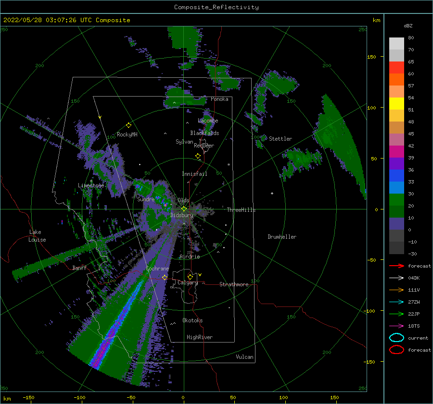Click the yellow diamond marker below Cochrane
Image resolution: width=433 pixels, height=404 pixels.
click(x=165, y=277)
